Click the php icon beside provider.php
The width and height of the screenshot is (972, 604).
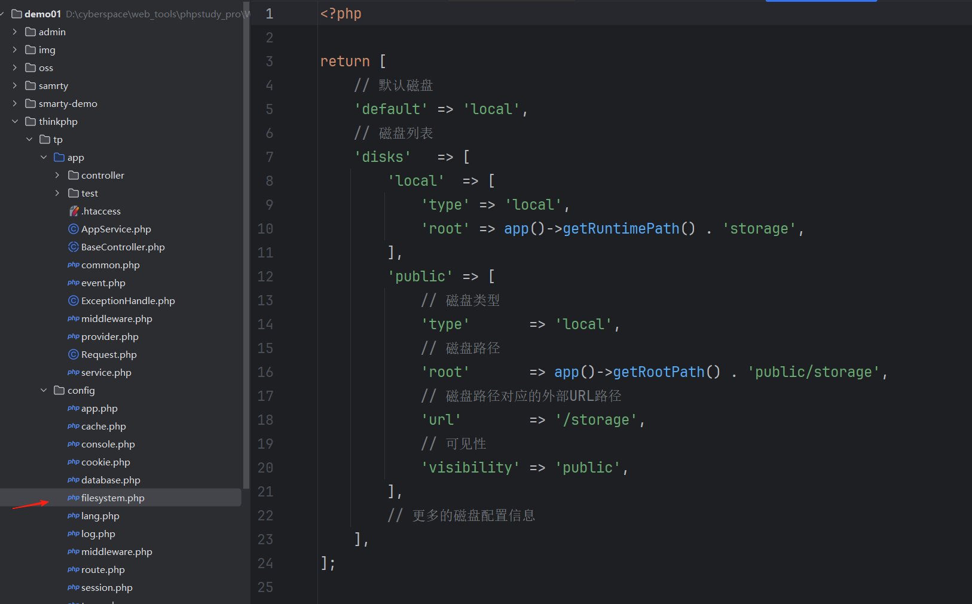coord(74,336)
